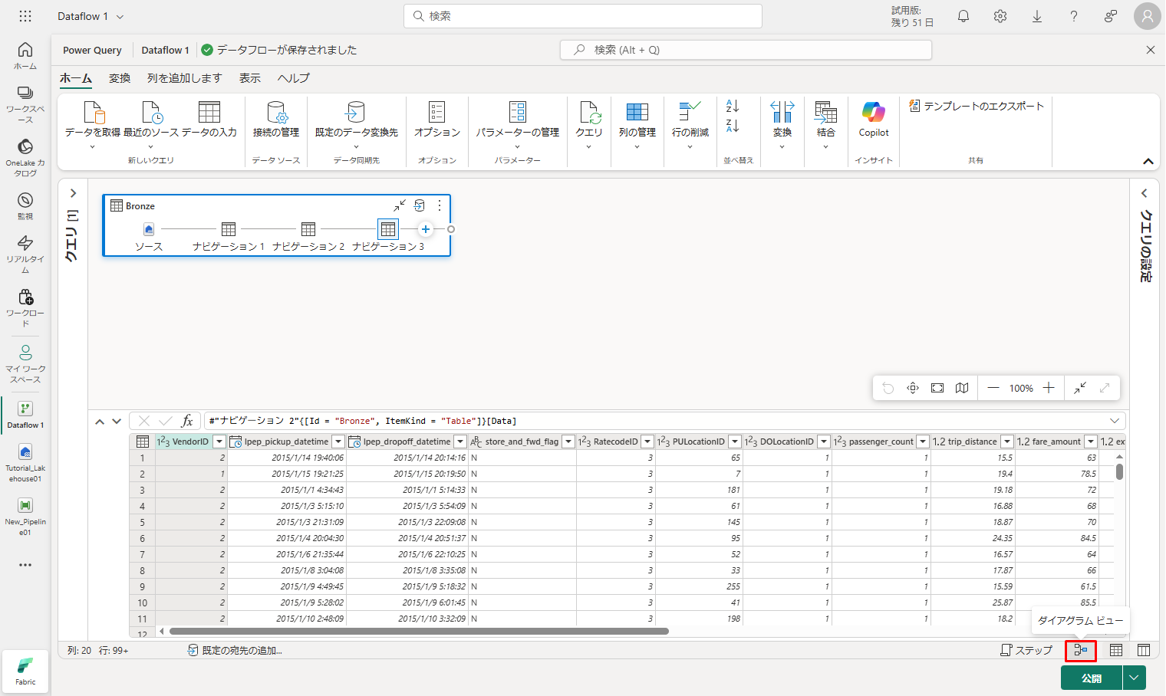Select the ナビゲーション 2 step in the diagram
This screenshot has width=1166, height=696.
308,229
